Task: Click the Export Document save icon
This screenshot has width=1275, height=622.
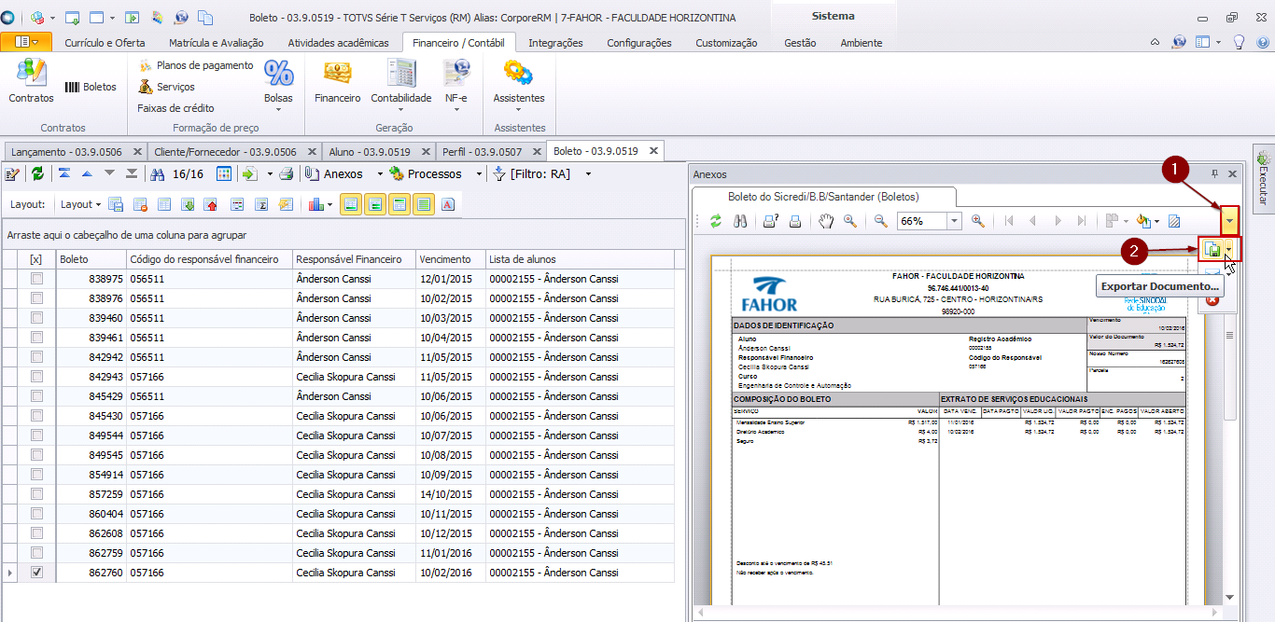Action: (1212, 249)
